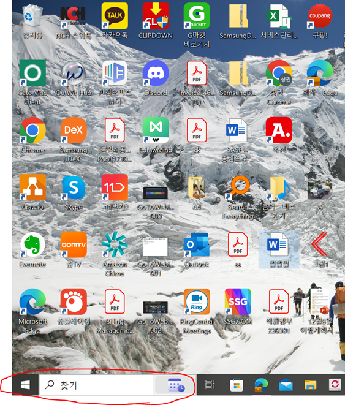Viewport: 345px width, 405px height.
Task: Open the 쿠팡! coupang shortcut
Action: (x=320, y=16)
